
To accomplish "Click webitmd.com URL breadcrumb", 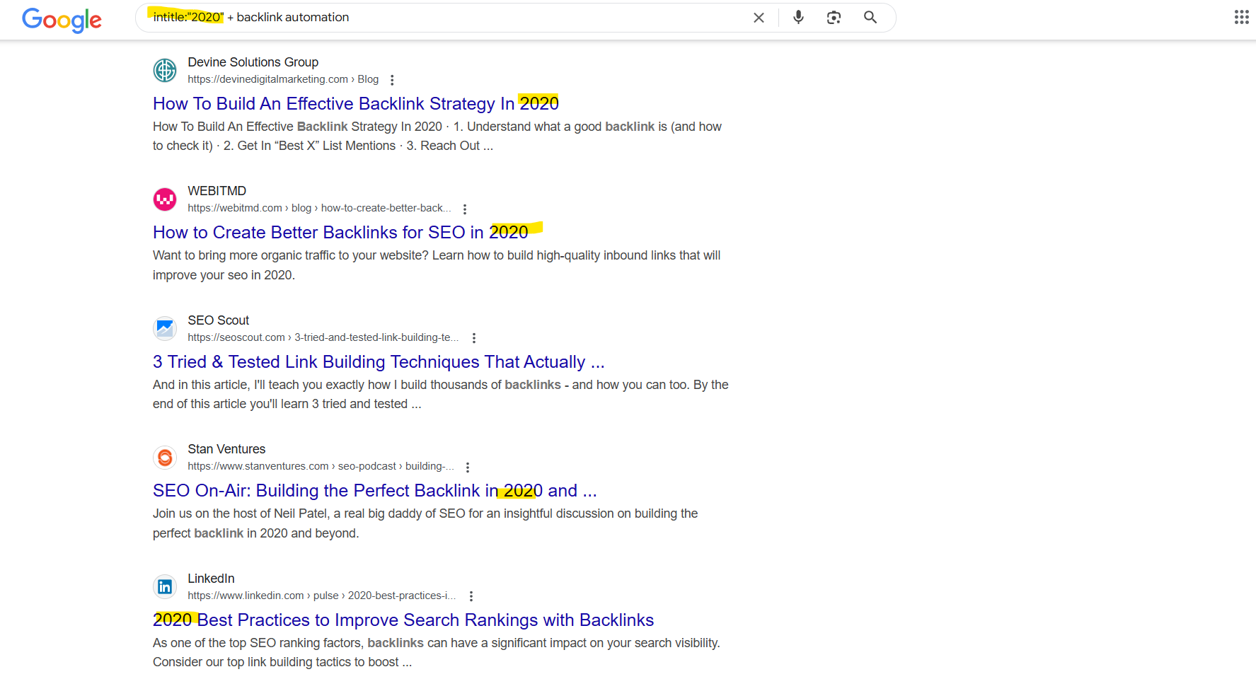I will [x=319, y=208].
